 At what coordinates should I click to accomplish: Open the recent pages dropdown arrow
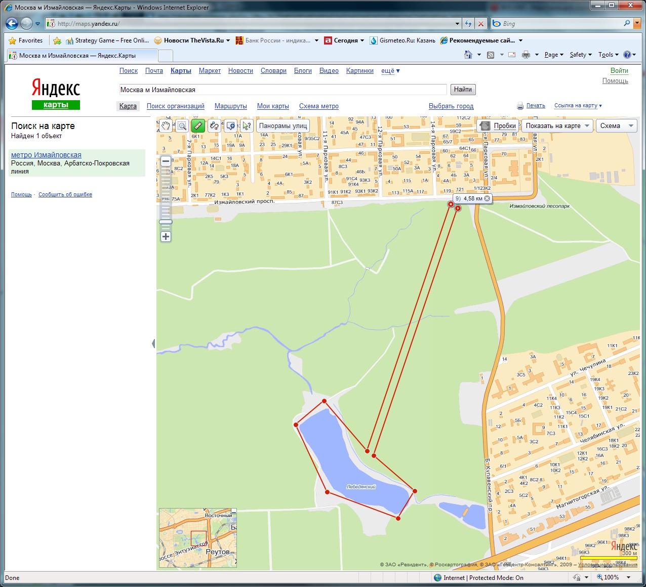click(x=37, y=24)
